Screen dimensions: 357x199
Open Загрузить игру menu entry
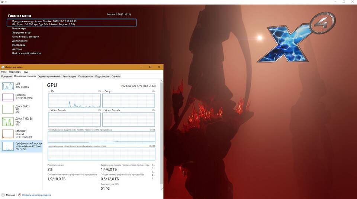[x=22, y=33]
